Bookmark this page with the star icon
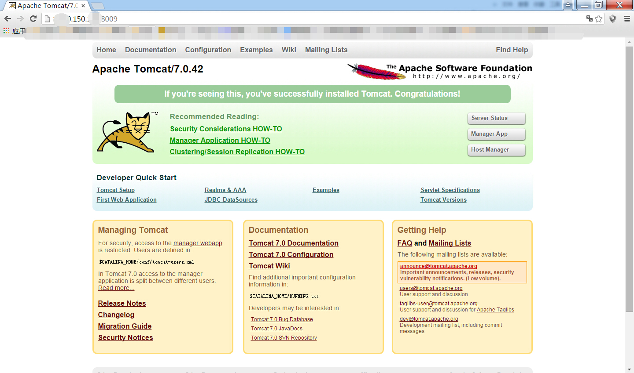634x373 pixels. pos(599,19)
